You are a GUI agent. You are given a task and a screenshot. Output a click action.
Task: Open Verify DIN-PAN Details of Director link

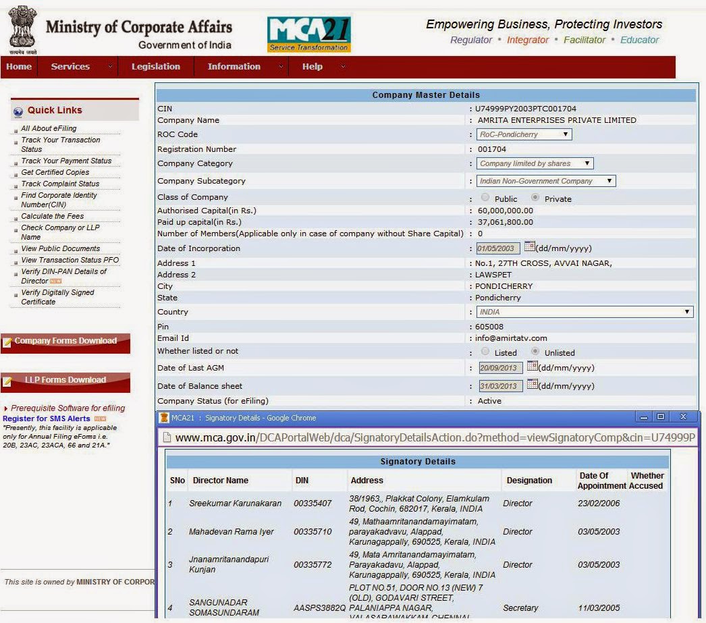click(x=64, y=276)
